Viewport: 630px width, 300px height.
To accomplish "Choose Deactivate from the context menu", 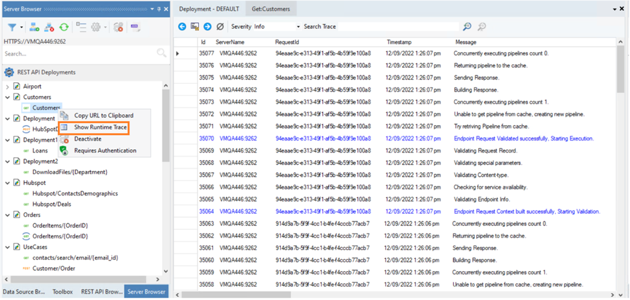I will 88,139.
